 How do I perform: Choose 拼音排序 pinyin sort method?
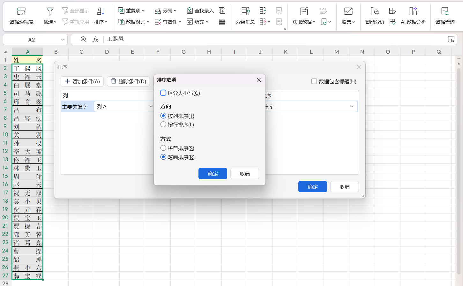(x=163, y=148)
